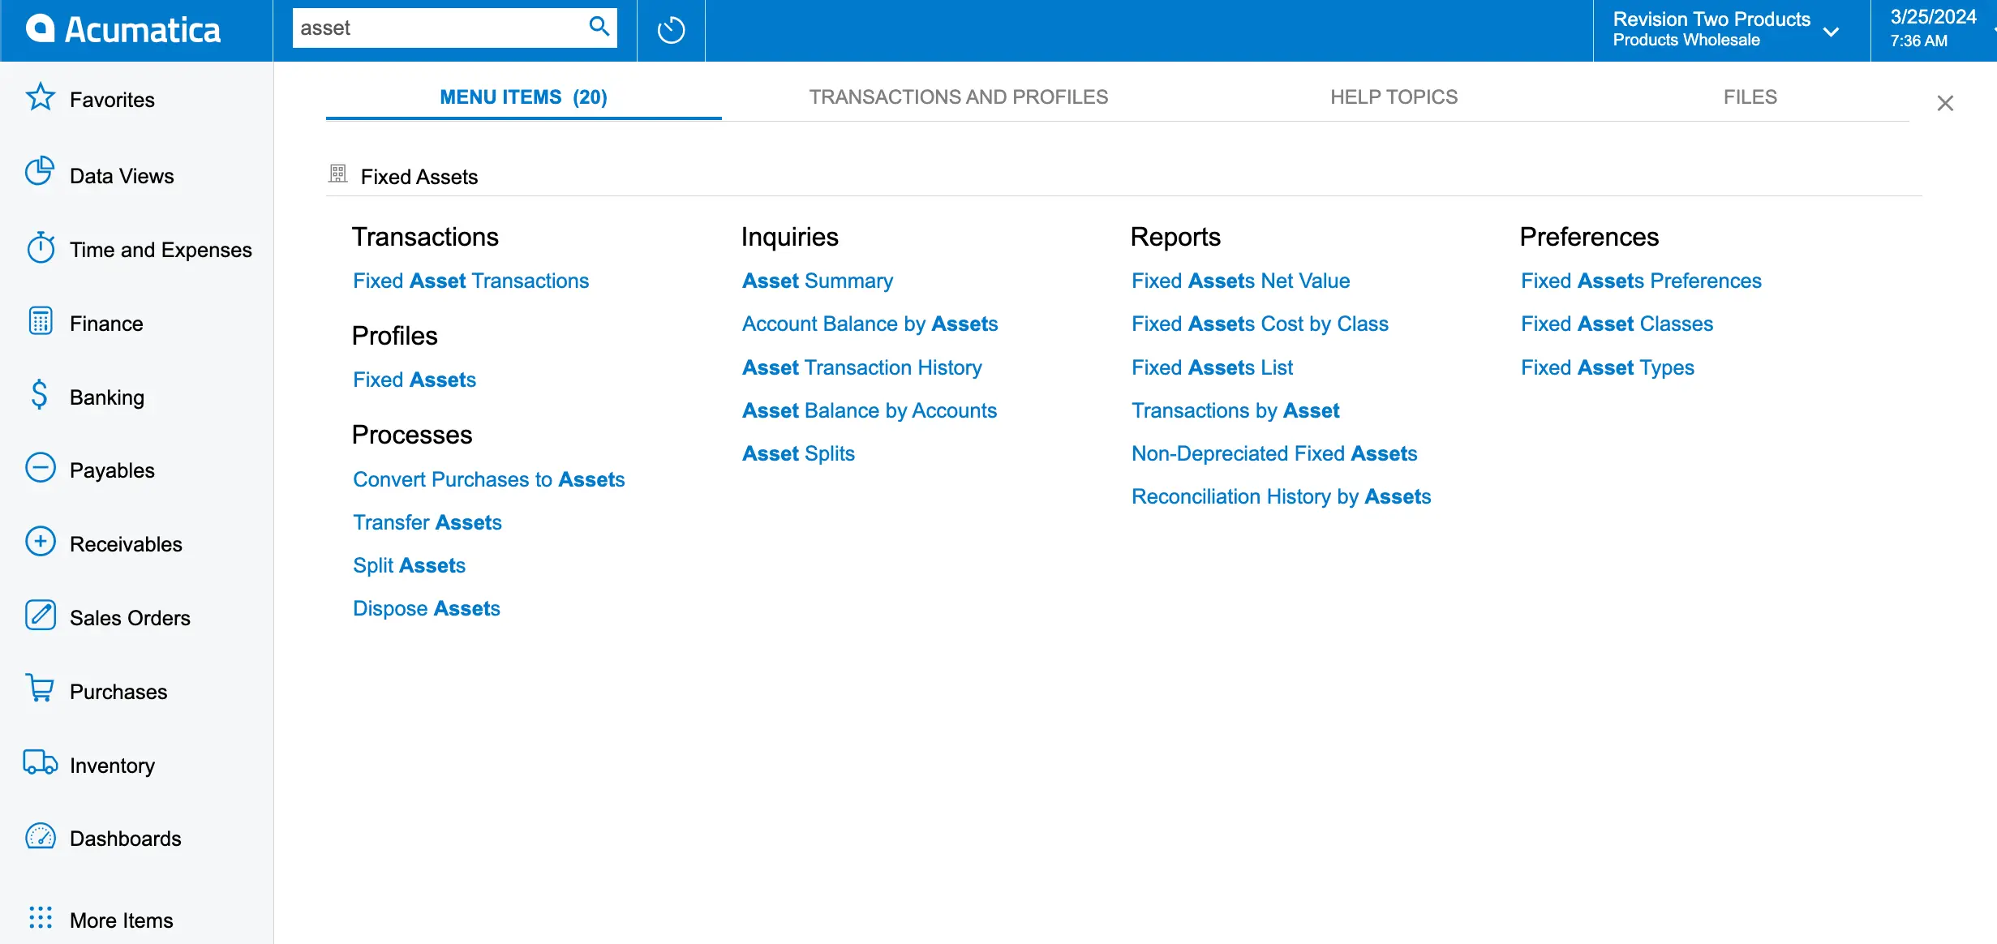The height and width of the screenshot is (944, 1997).
Task: Click the search magnifier icon
Action: (599, 27)
